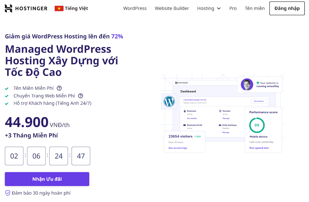
Task: Click the shield icon beside 30-day guarantee
Action: pyautogui.click(x=8, y=193)
